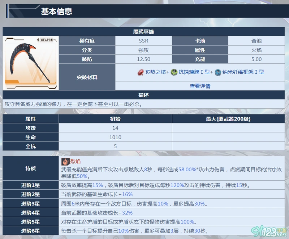Click the 火焰 attribute value
This screenshot has width=289, height=239.
pos(256,50)
